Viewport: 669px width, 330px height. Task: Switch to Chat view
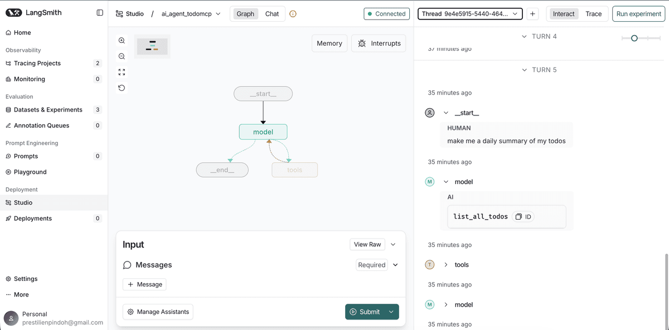(x=272, y=14)
